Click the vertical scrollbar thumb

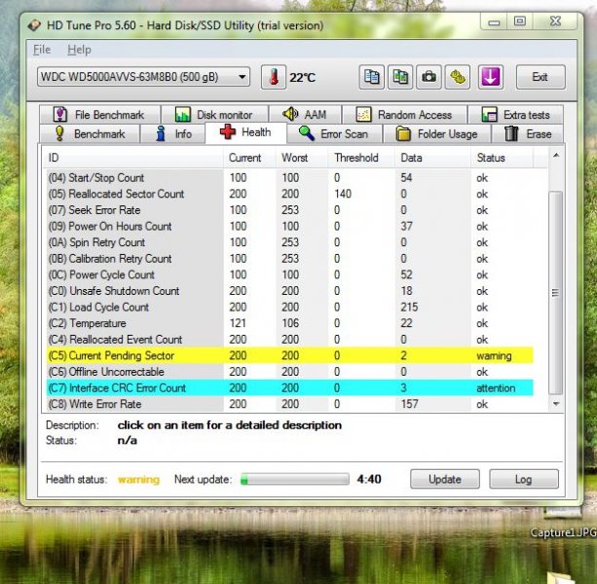[556, 293]
